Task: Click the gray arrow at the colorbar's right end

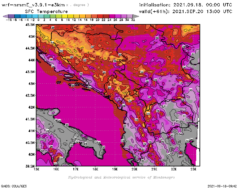Action: coord(136,16)
